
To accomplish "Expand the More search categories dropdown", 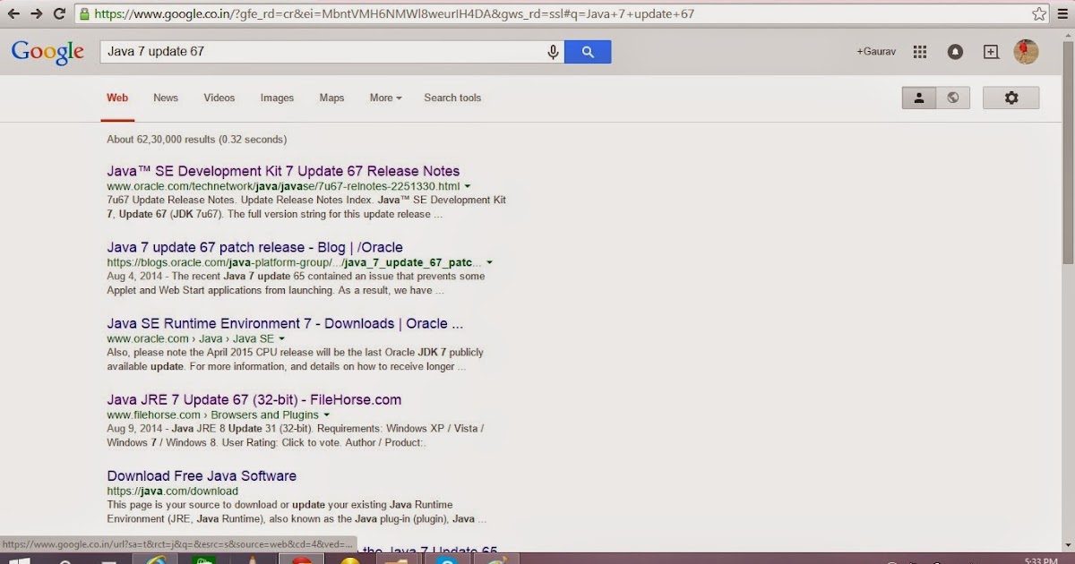I will pyautogui.click(x=385, y=98).
